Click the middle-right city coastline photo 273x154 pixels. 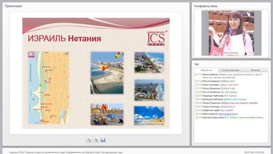coord(149,90)
